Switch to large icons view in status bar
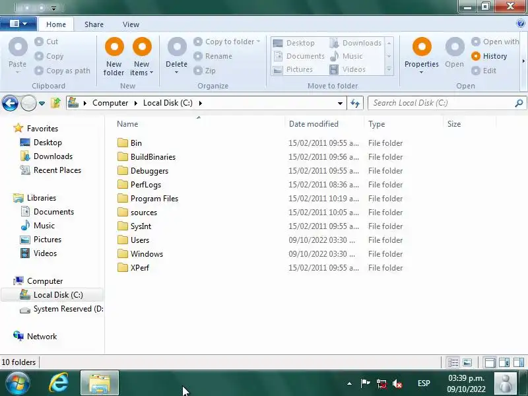Screen dimensions: 528x396 (x=467, y=362)
